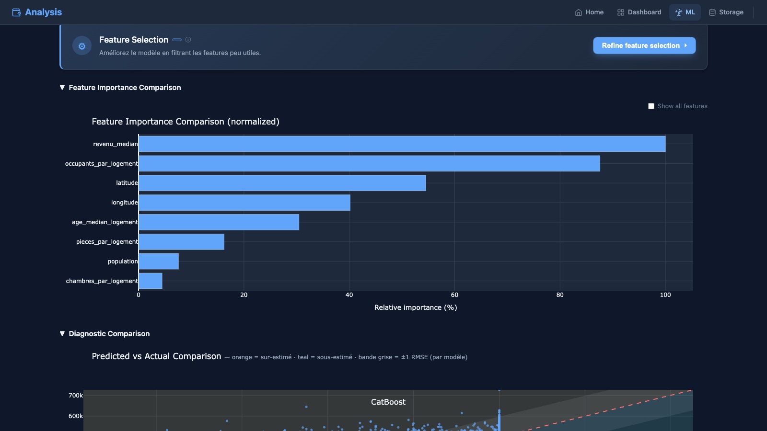
Task: Click the population importance bar
Action: (159, 261)
